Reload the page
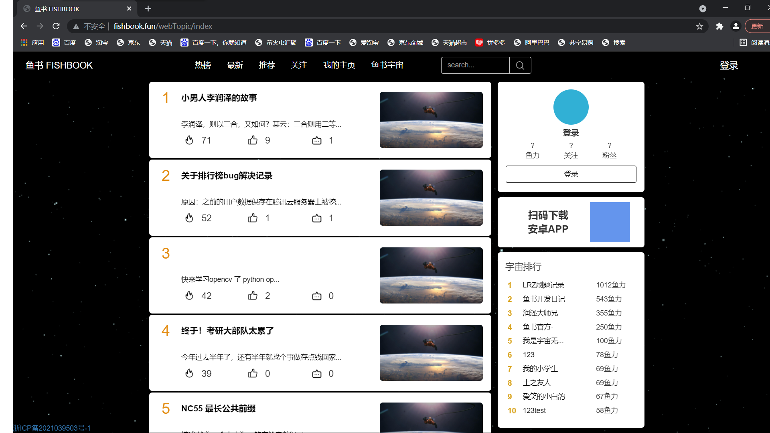The image size is (770, 433). 56,26
